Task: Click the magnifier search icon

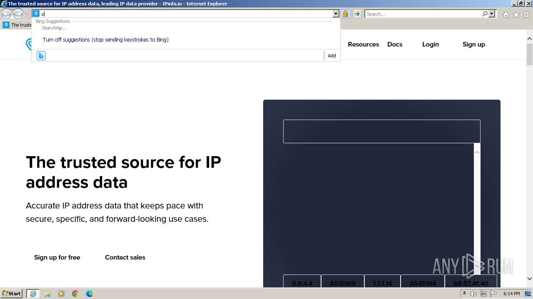Action: [x=485, y=14]
